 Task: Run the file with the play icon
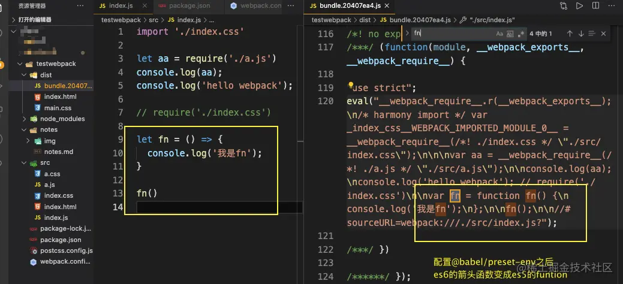pyautogui.click(x=579, y=6)
